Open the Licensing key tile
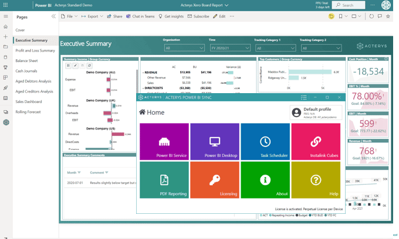Screen dimensions: 399x239 [x=215, y=180]
